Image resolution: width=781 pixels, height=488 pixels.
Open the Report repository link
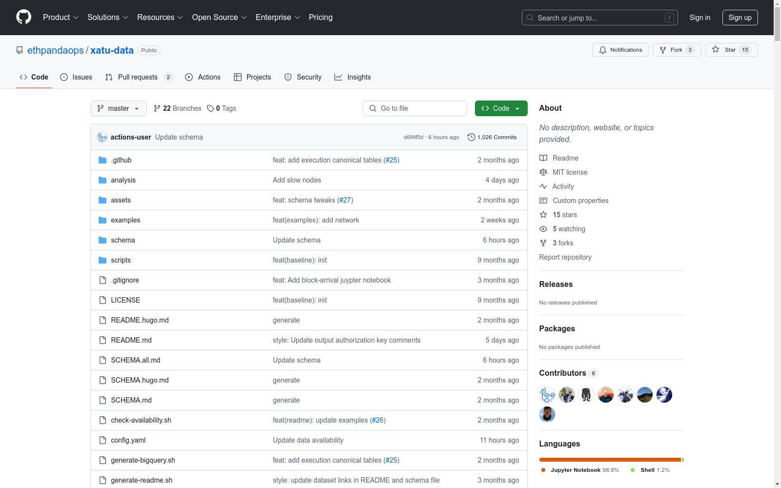click(565, 257)
